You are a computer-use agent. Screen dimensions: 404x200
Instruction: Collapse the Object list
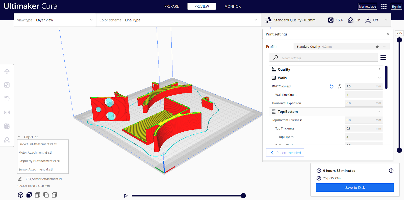(x=19, y=137)
